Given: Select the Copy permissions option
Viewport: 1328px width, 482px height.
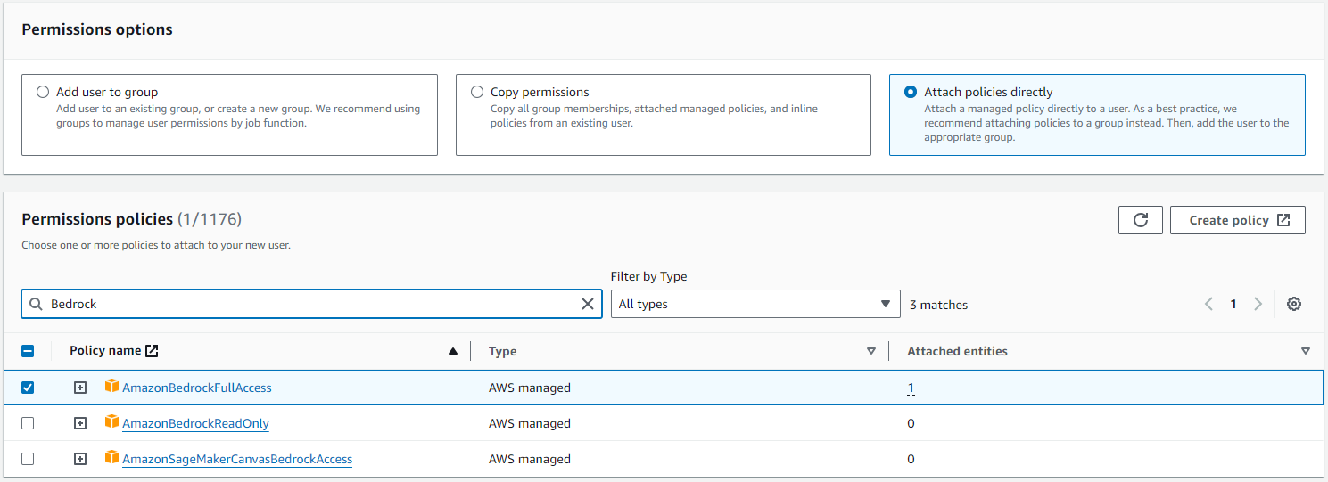Looking at the screenshot, I should click(477, 92).
